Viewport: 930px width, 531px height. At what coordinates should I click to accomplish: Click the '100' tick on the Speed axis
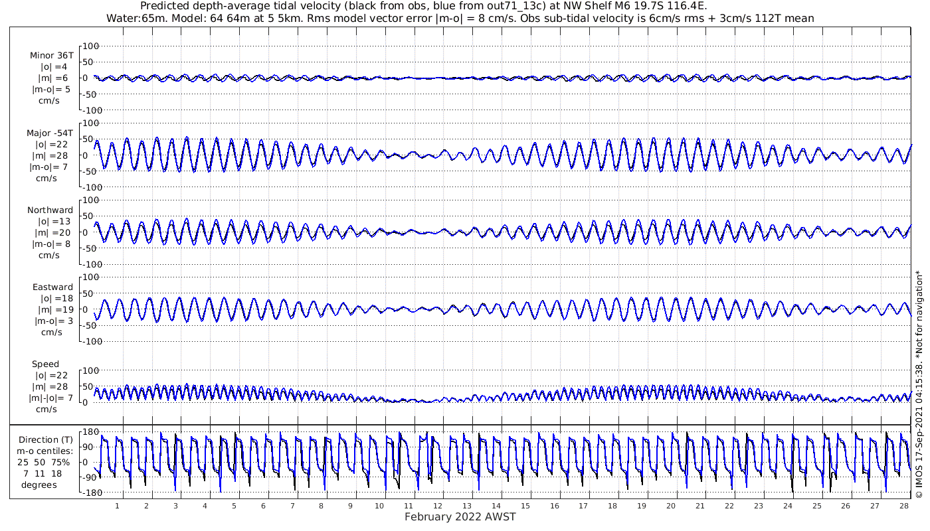point(91,370)
